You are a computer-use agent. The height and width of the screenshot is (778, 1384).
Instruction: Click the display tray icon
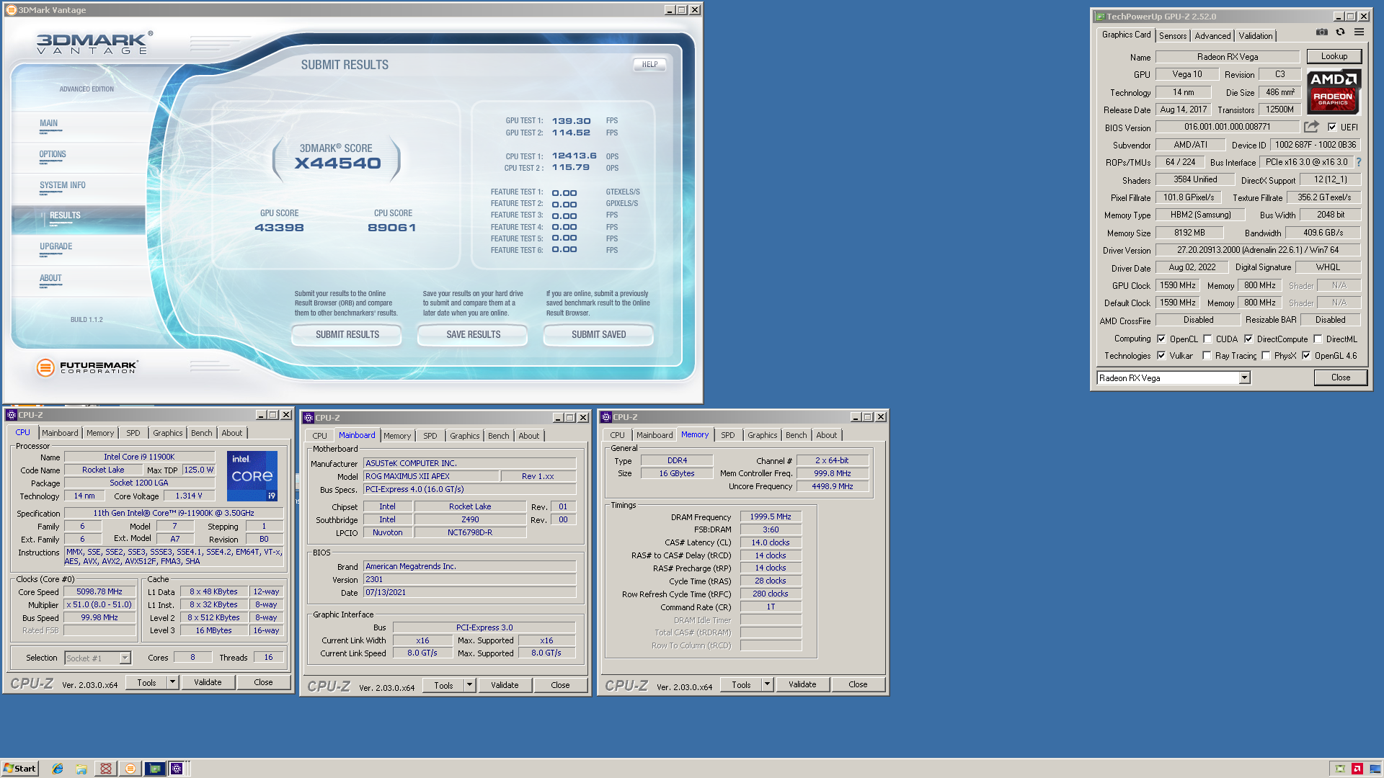point(1374,769)
